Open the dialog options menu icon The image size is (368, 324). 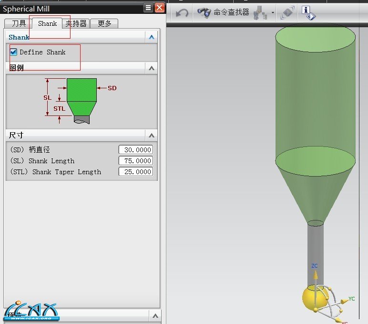click(x=149, y=8)
